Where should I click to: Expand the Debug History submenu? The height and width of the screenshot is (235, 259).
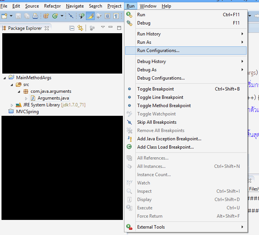186,61
